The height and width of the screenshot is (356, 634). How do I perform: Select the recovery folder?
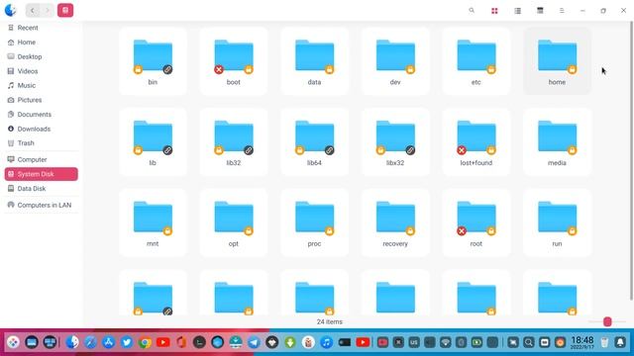coord(395,222)
